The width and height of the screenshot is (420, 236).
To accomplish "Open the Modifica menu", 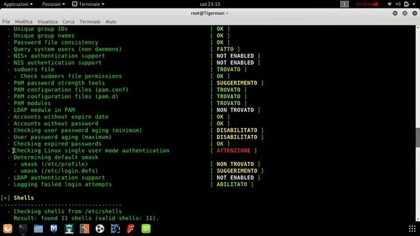I will tap(24, 22).
